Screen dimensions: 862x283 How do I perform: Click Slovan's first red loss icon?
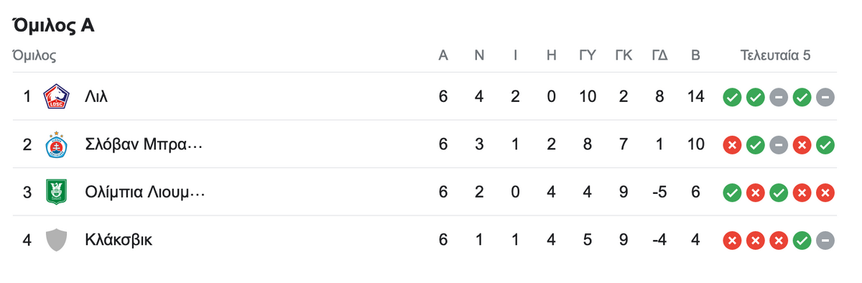(x=731, y=145)
